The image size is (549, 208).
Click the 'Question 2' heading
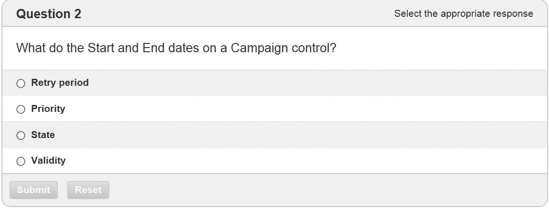(x=49, y=14)
